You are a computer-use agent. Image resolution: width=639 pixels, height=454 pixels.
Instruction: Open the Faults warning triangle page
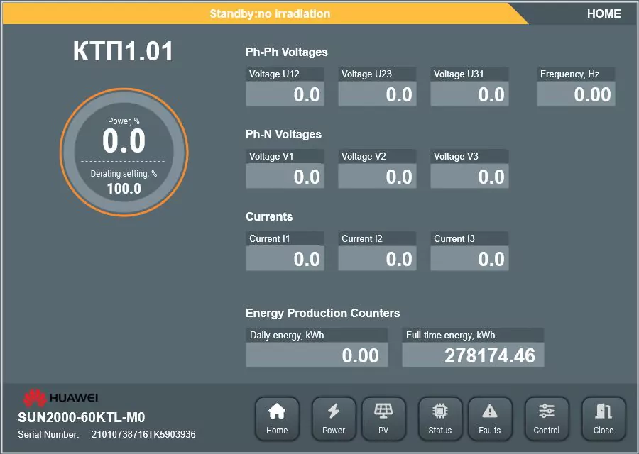490,419
